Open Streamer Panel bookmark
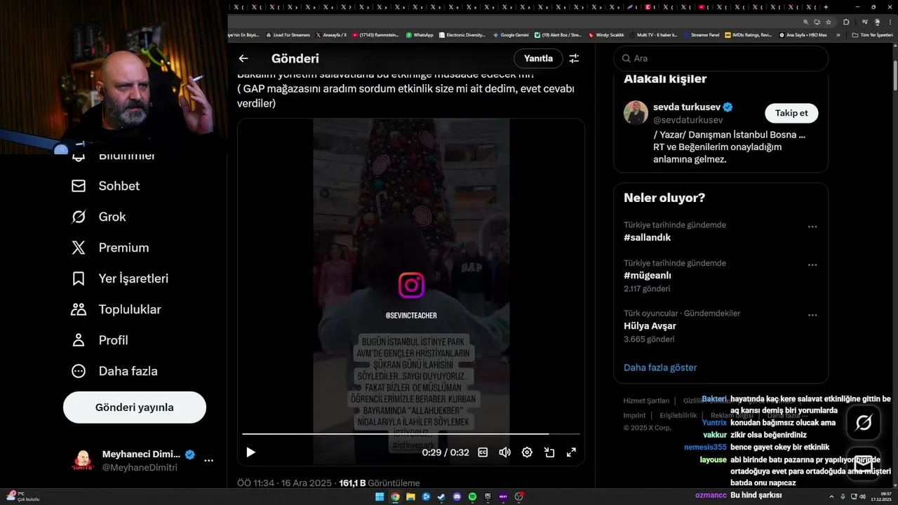 coord(701,34)
